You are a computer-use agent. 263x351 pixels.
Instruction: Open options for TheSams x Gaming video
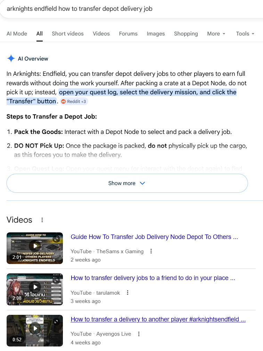(151, 251)
